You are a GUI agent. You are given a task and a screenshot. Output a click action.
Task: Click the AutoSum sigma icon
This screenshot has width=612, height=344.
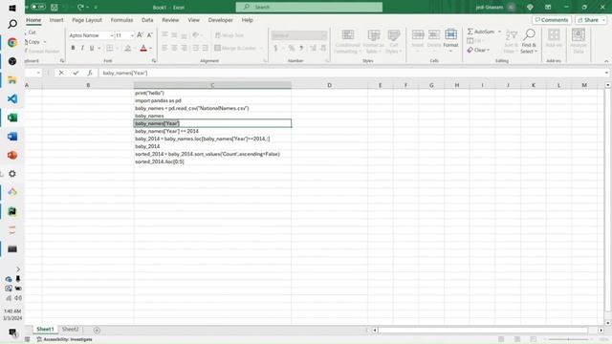[x=470, y=32]
